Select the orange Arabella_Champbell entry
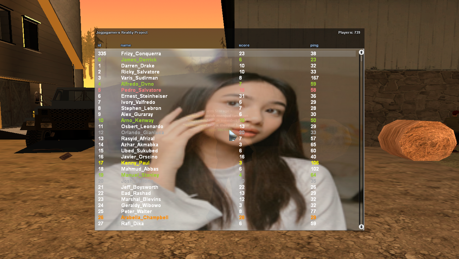This screenshot has height=259, width=459. (145, 218)
